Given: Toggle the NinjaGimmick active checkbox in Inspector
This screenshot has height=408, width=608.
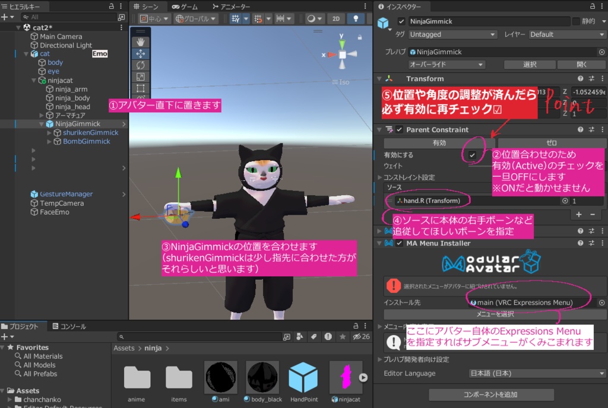Looking at the screenshot, I should pyautogui.click(x=402, y=21).
